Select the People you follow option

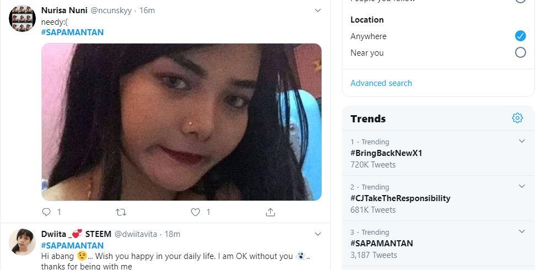(x=520, y=1)
